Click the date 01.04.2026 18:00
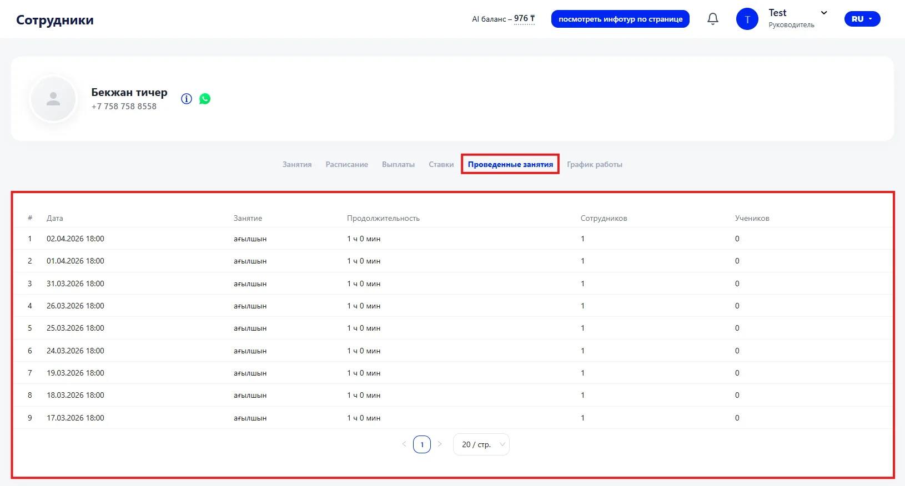Screen dimensions: 905x486 click(x=76, y=261)
